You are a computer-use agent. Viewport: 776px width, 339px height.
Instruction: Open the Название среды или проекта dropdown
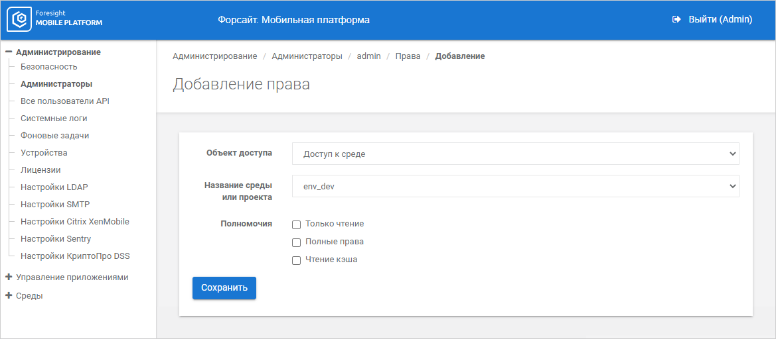[515, 186]
